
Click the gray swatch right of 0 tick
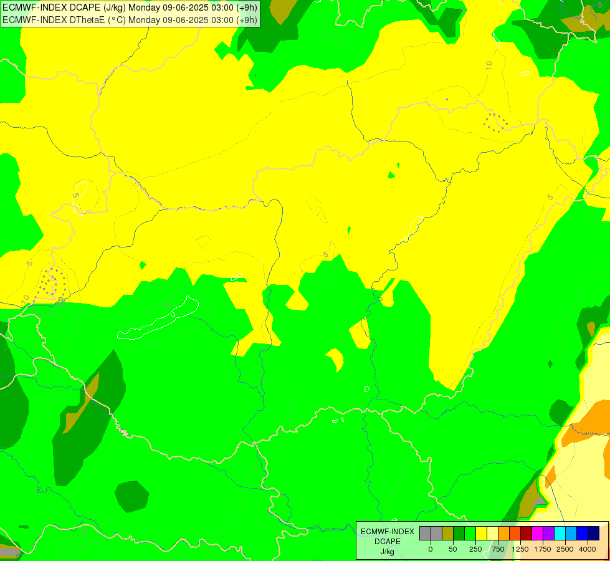(437, 534)
